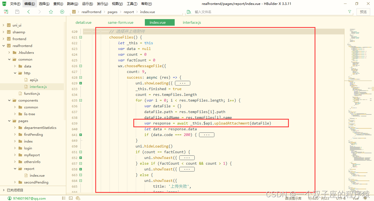Image resolution: width=374 pixels, height=201 pixels.
Task: Expand the lis-tree folder
Action: pos(15,114)
